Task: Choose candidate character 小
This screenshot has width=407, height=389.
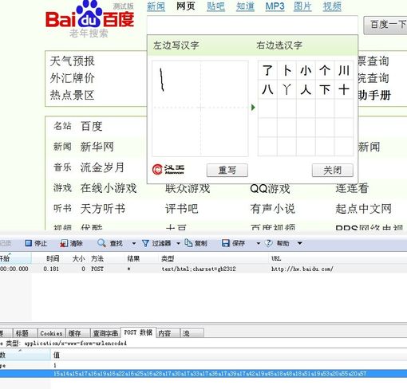Action: (306, 71)
